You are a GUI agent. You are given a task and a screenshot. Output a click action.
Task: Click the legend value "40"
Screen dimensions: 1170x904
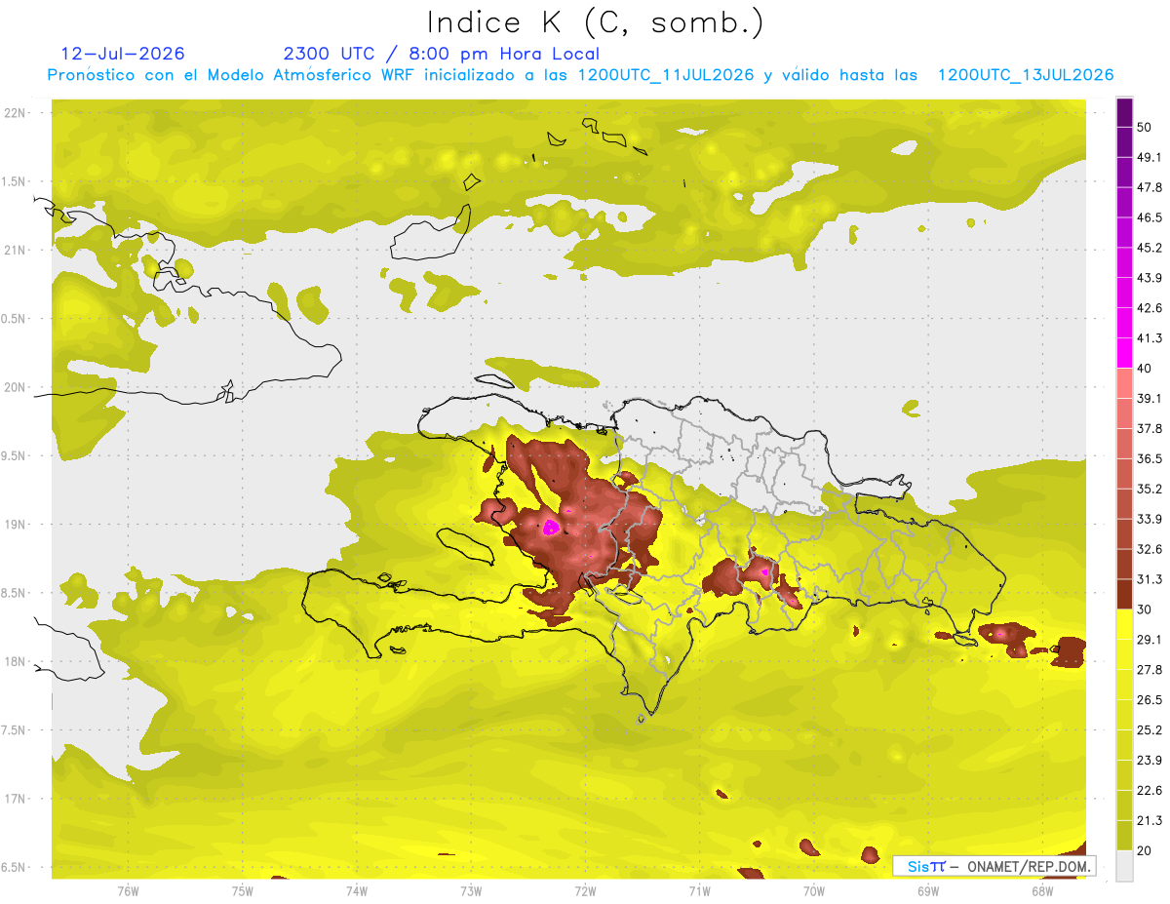tap(1145, 369)
